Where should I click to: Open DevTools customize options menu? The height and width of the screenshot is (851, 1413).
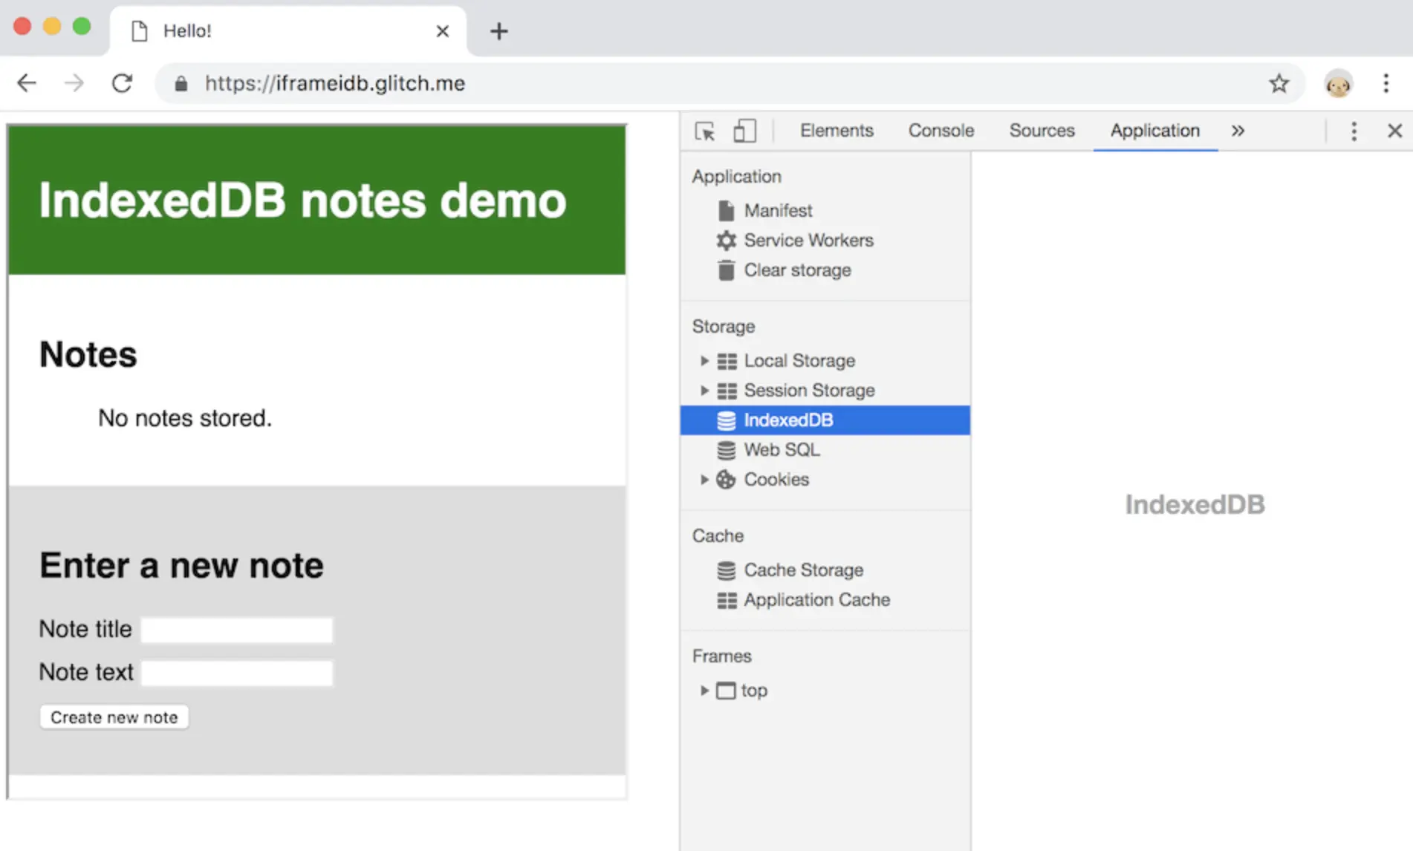pyautogui.click(x=1354, y=131)
